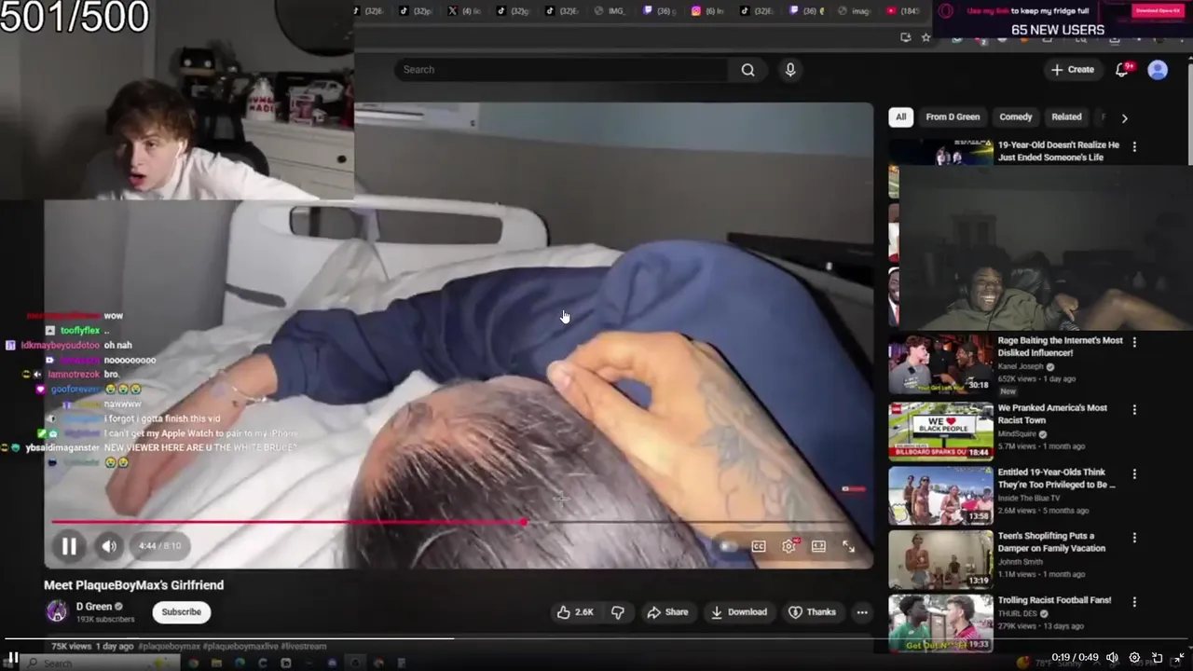Pause the embedded YouTube video
The height and width of the screenshot is (671, 1193).
click(69, 546)
